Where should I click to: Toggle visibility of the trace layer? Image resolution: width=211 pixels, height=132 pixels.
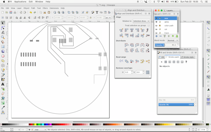156,33
